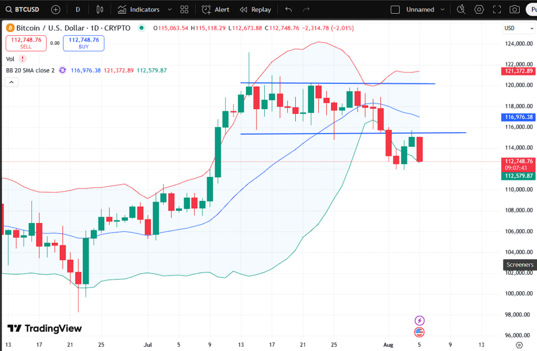Open chart settings hexagon icon in toolbar
Viewport: 537px width, 351px height.
(x=479, y=9)
